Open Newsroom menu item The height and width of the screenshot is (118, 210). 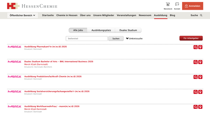[x=145, y=15]
